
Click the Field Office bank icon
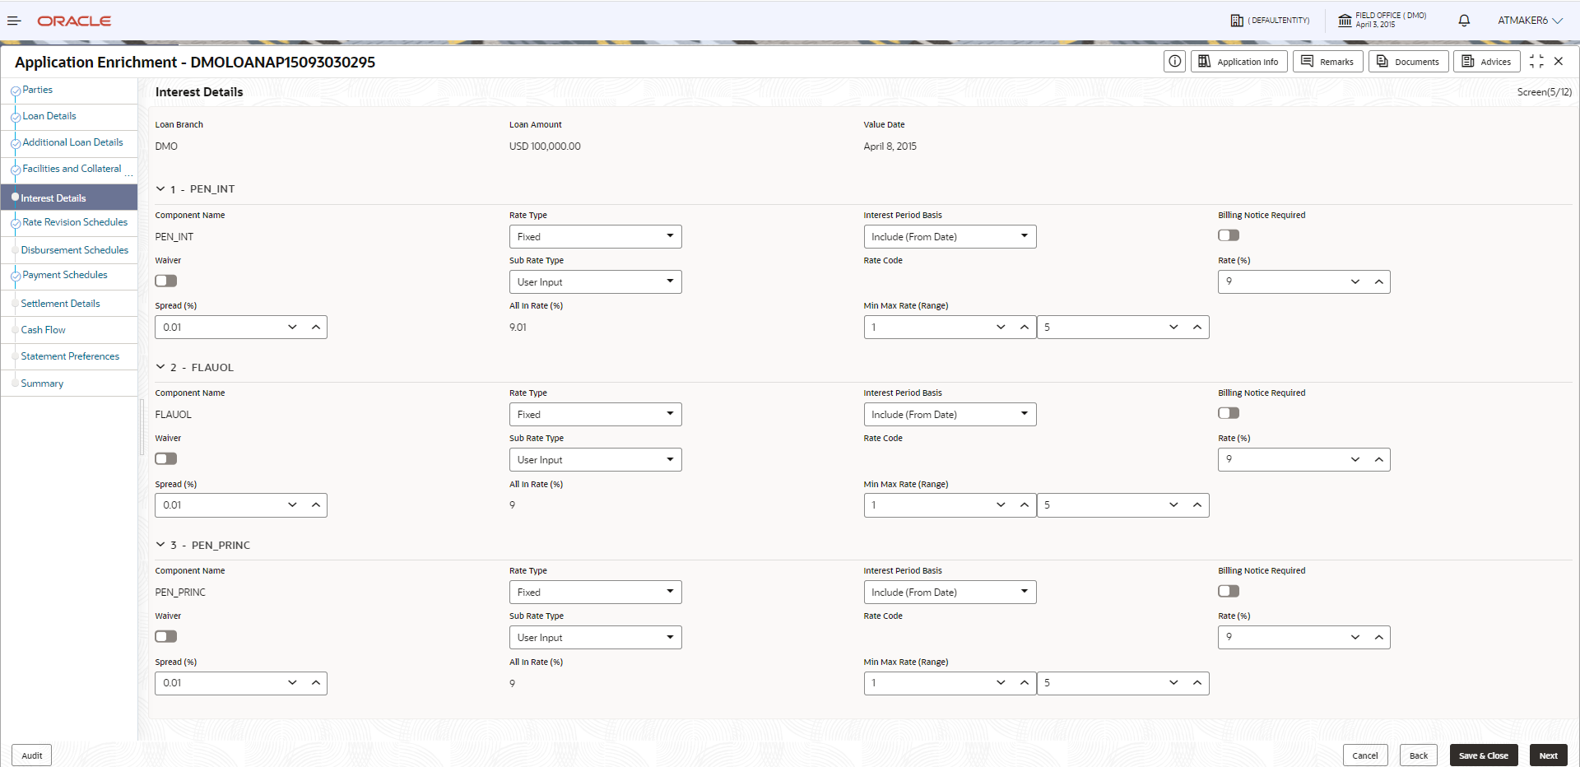(1345, 21)
